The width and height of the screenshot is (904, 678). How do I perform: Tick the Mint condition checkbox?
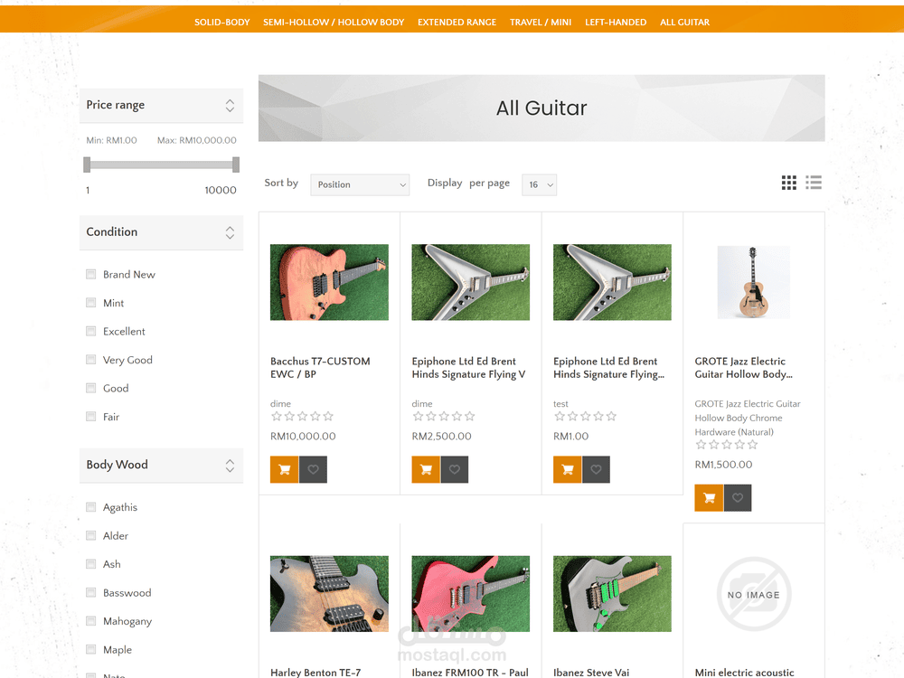(90, 303)
